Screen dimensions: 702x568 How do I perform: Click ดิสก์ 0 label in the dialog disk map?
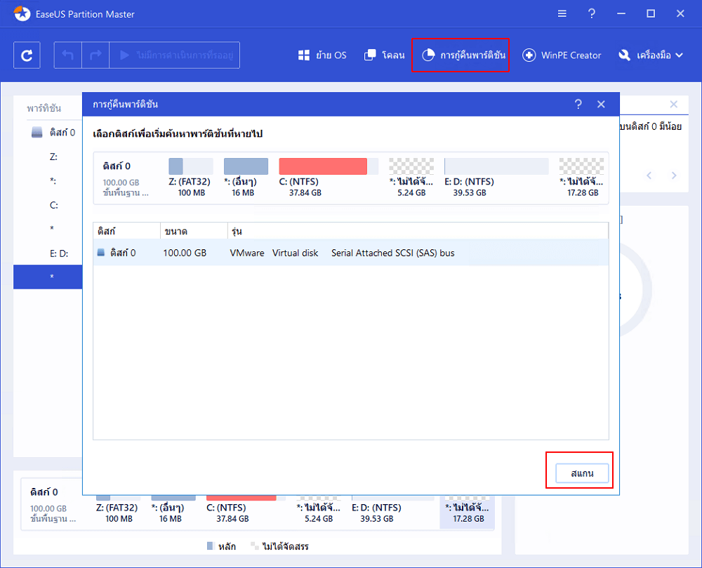(117, 166)
